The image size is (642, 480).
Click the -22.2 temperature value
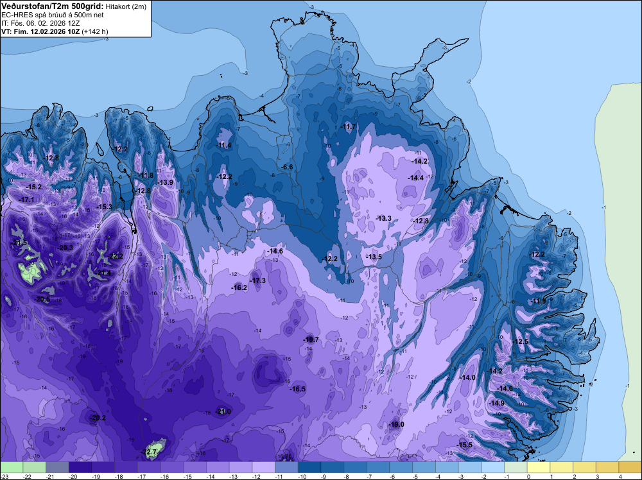(116, 256)
